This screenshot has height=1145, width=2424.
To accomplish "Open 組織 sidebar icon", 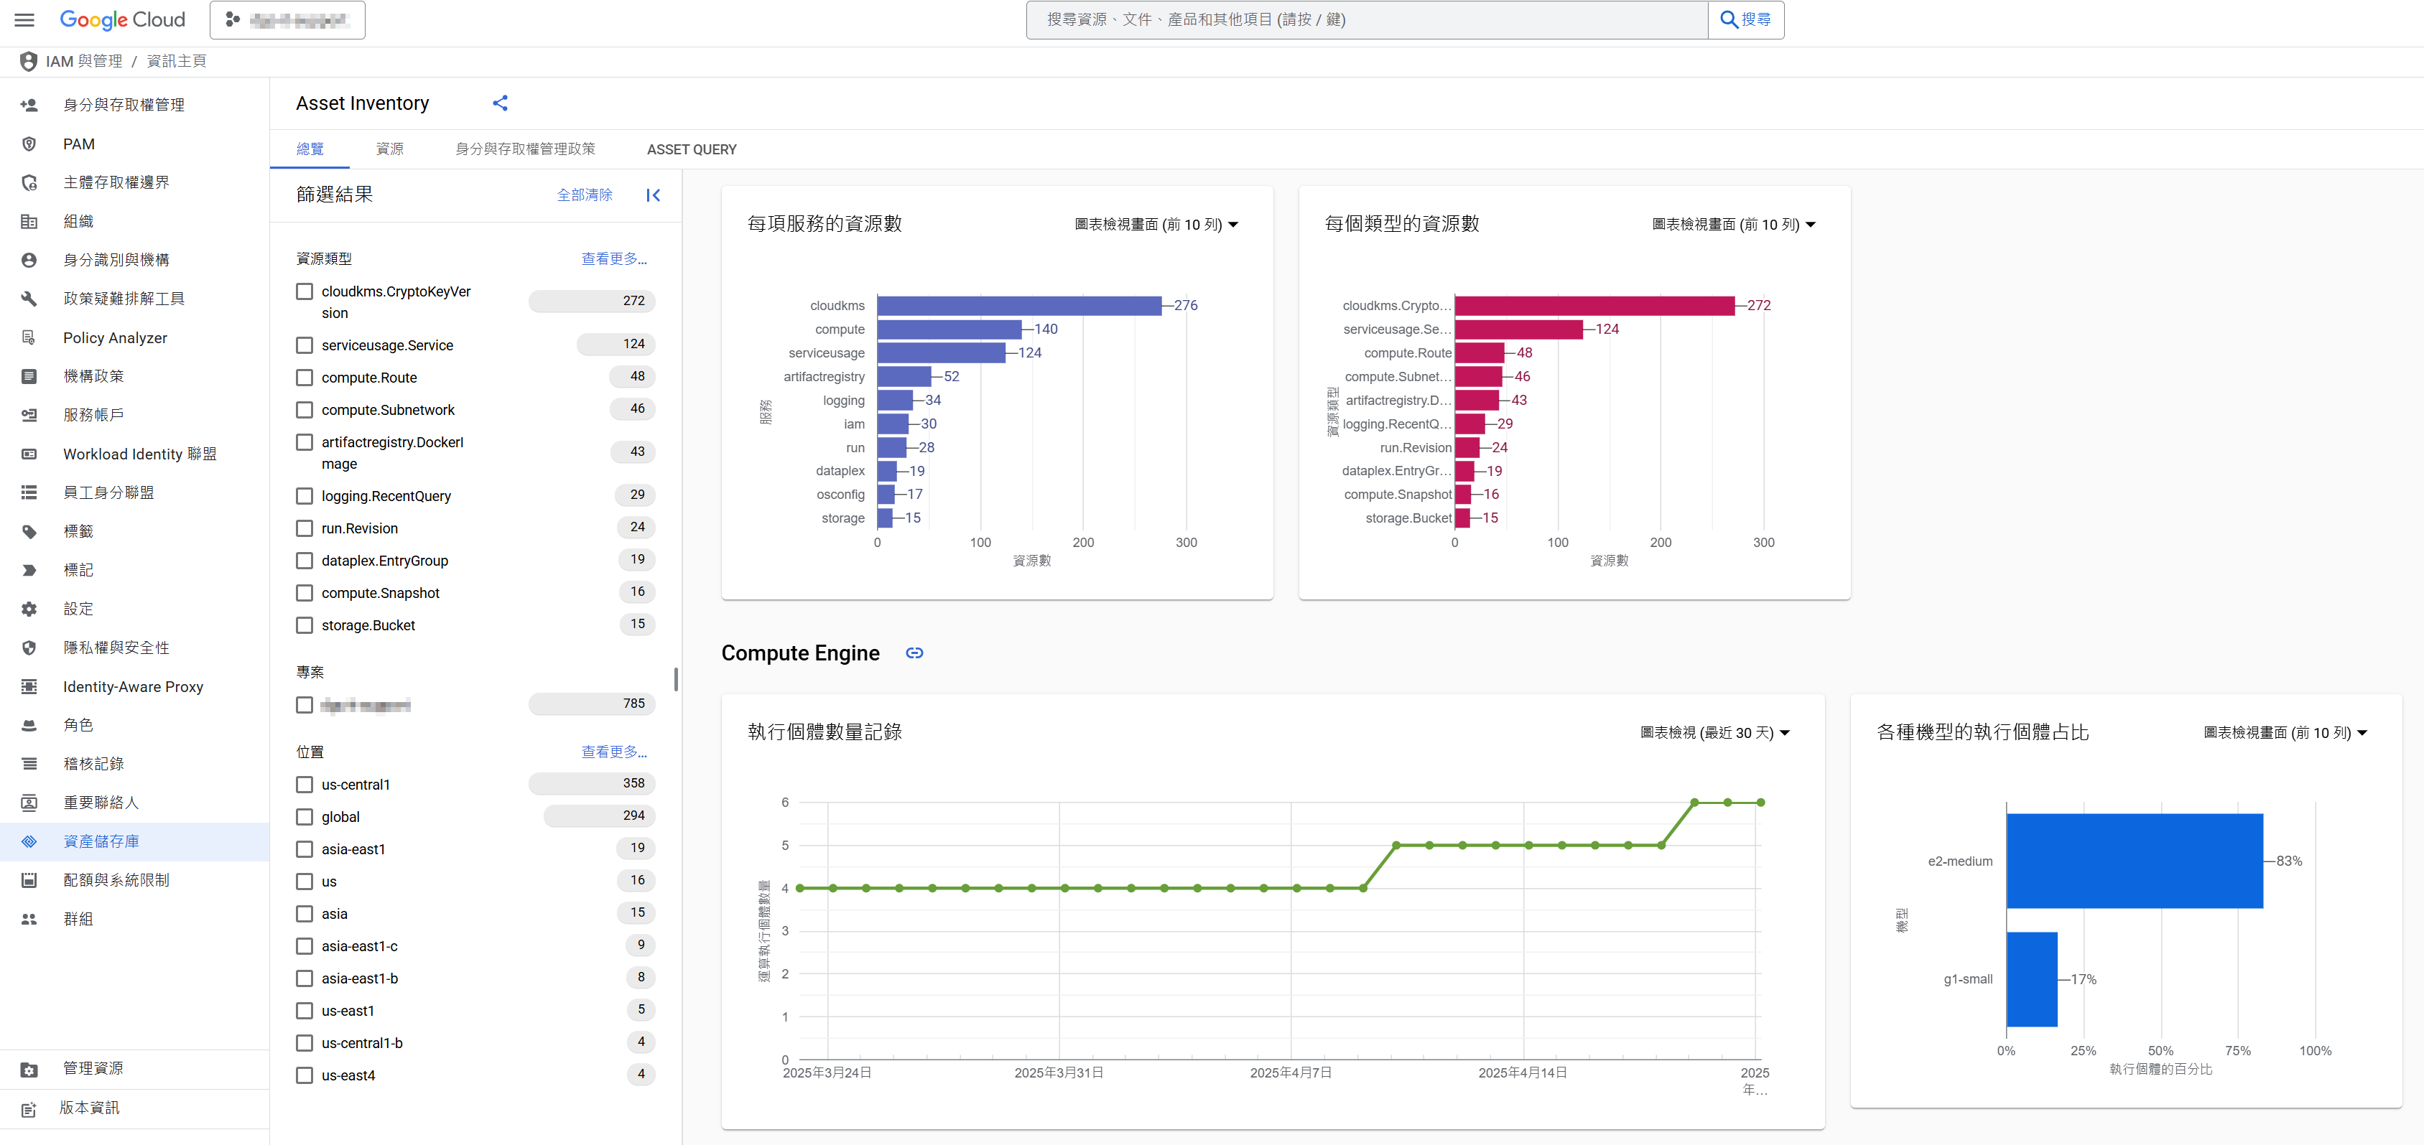I will [x=29, y=221].
